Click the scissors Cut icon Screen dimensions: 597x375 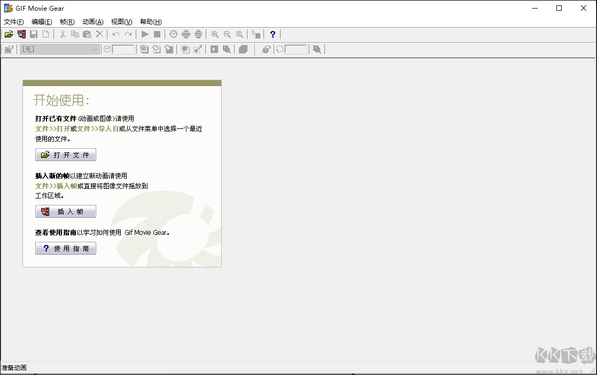[x=63, y=34]
